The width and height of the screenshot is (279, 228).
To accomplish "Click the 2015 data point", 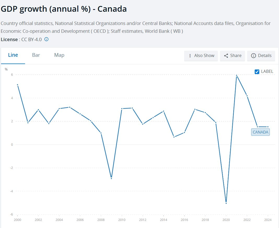I will point(174,137).
